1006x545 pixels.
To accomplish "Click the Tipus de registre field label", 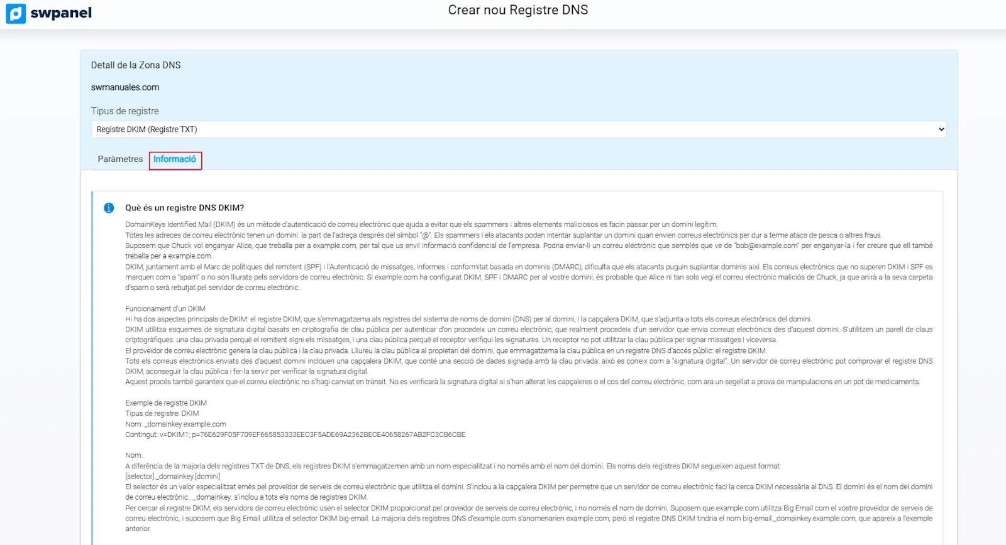I will 124,111.
